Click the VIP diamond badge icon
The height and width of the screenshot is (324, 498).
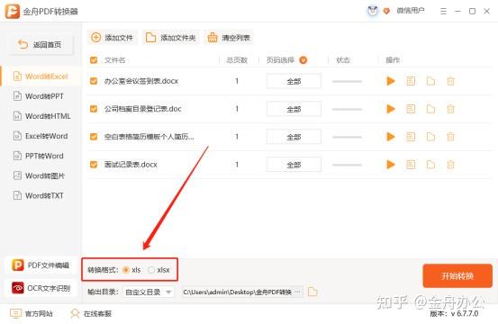pyautogui.click(x=386, y=12)
